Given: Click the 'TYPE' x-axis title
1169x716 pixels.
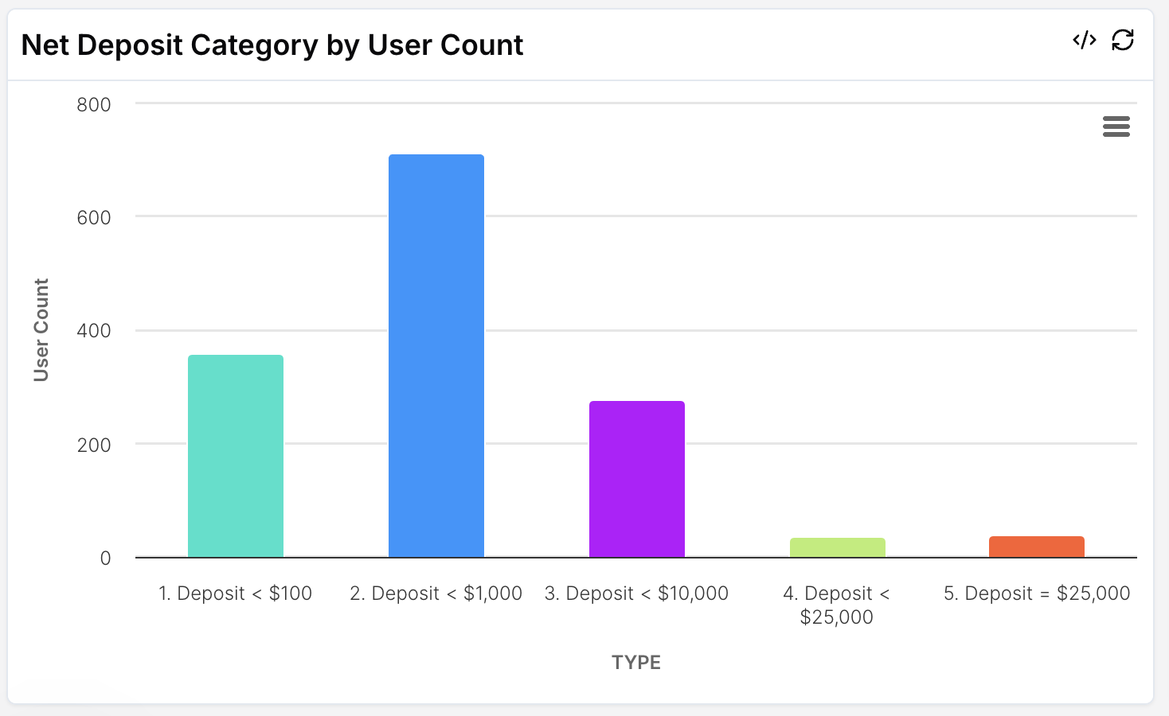Looking at the screenshot, I should point(636,663).
